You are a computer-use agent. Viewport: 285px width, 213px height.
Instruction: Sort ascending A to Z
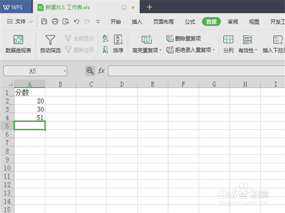pyautogui.click(x=105, y=38)
